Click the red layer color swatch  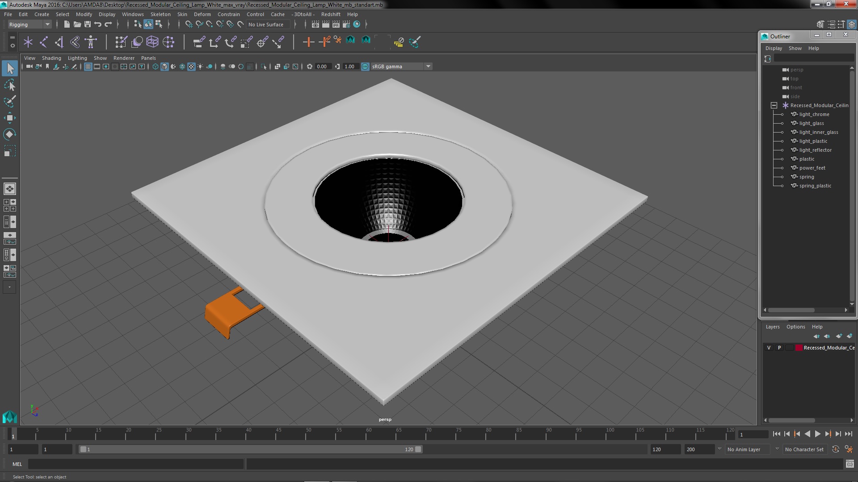tap(799, 348)
